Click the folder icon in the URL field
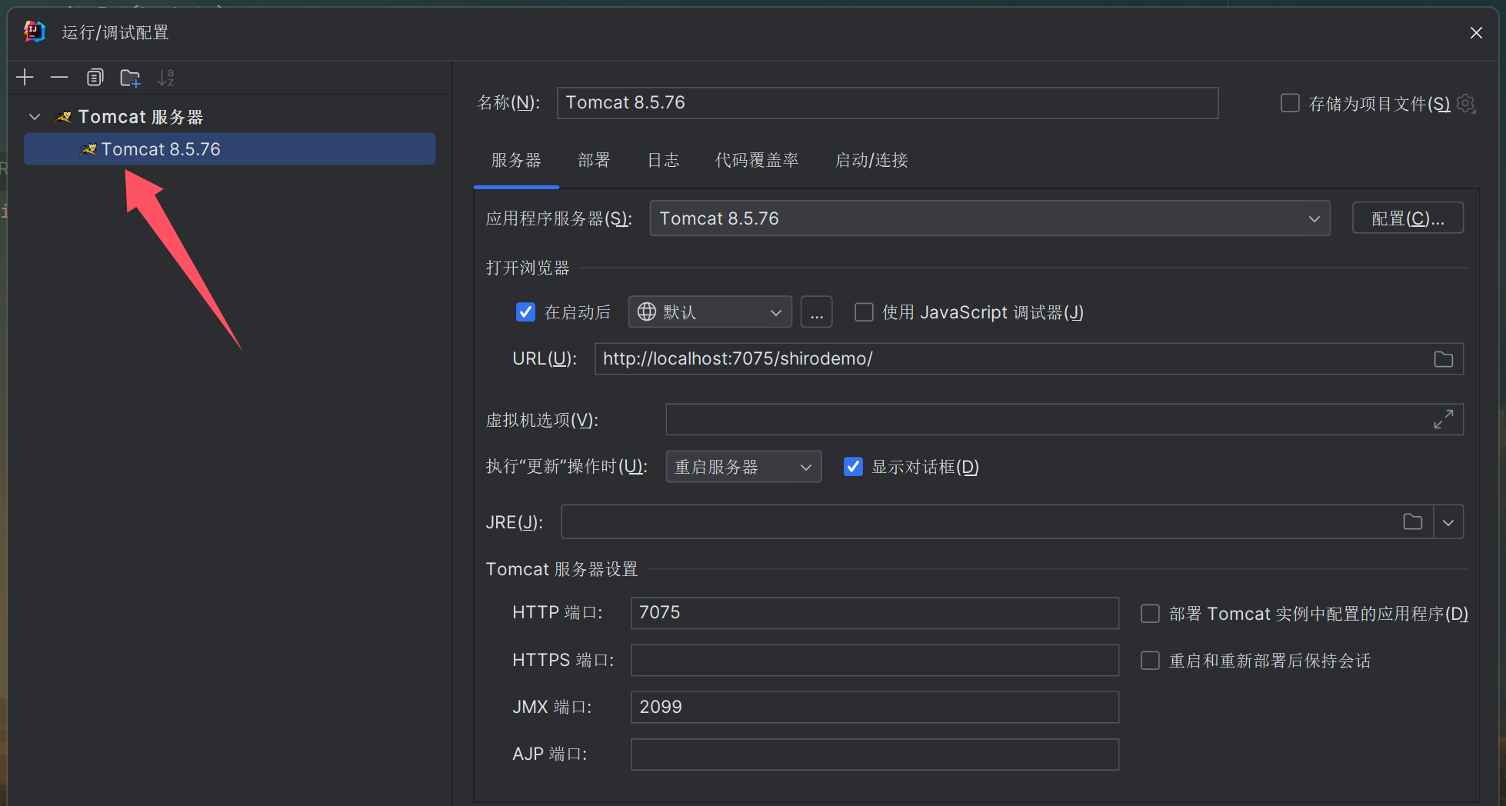The width and height of the screenshot is (1506, 806). tap(1444, 359)
